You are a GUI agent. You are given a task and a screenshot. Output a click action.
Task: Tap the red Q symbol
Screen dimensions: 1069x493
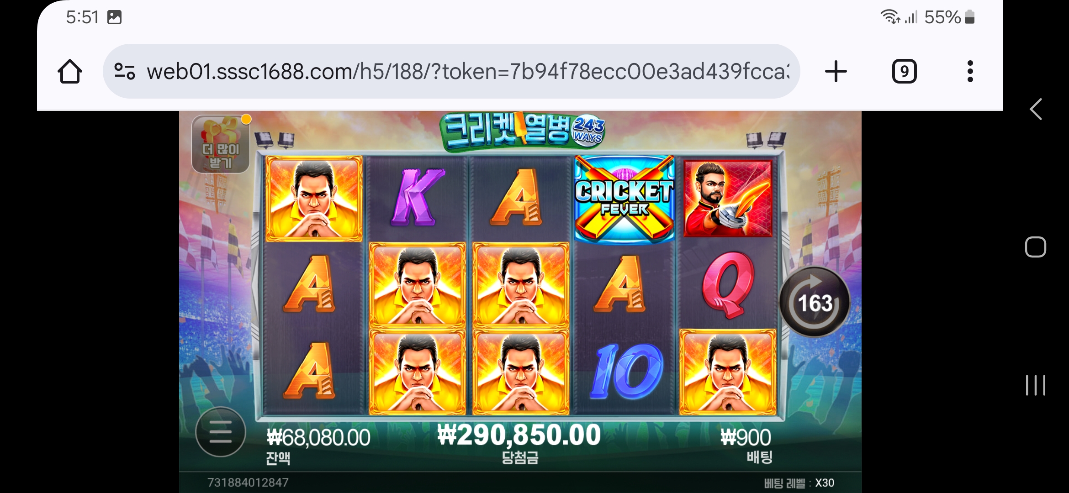click(x=727, y=284)
